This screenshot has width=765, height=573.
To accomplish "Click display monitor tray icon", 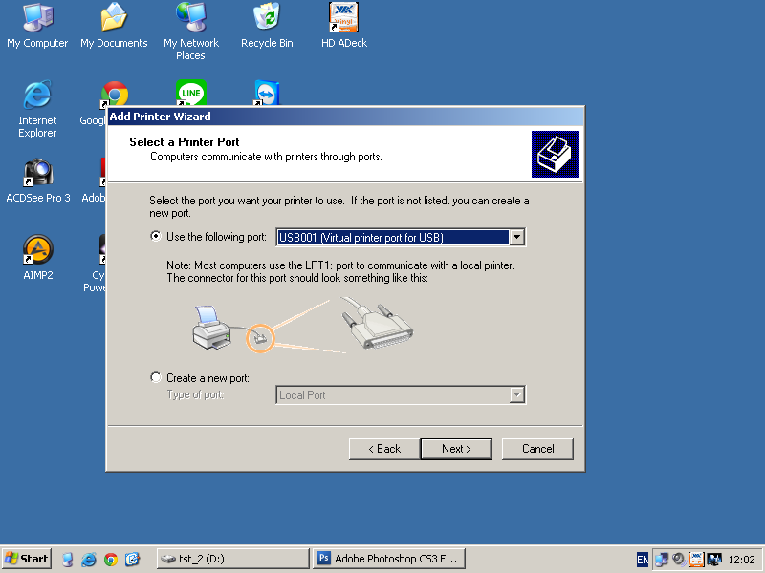I will click(714, 560).
